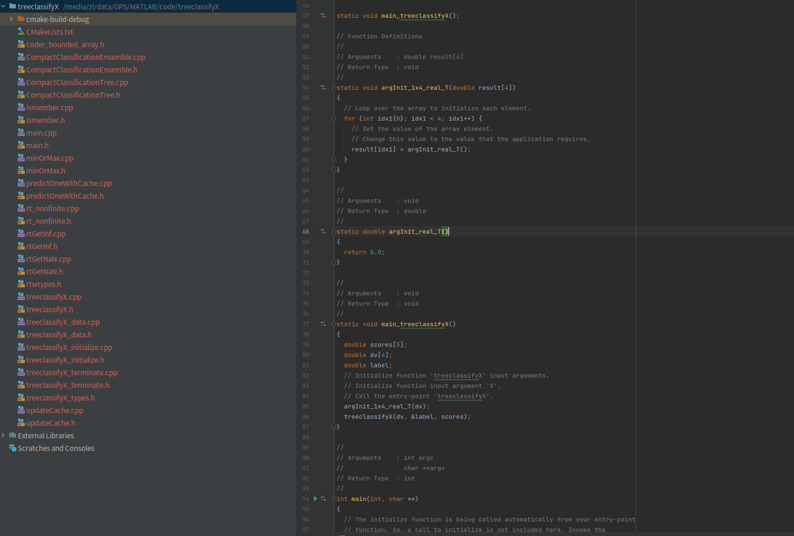This screenshot has width=794, height=536.
Task: Open treeclassifyX.cpp file
Action: tap(54, 297)
